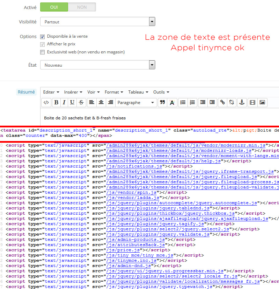The height and width of the screenshot is (289, 279).
Task: Open the /js/notifications.js link
Action: click(x=134, y=166)
